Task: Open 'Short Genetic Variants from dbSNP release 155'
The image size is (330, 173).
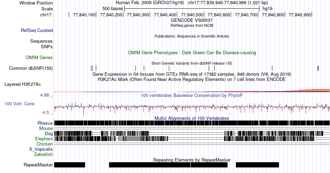Action: [x=192, y=63]
